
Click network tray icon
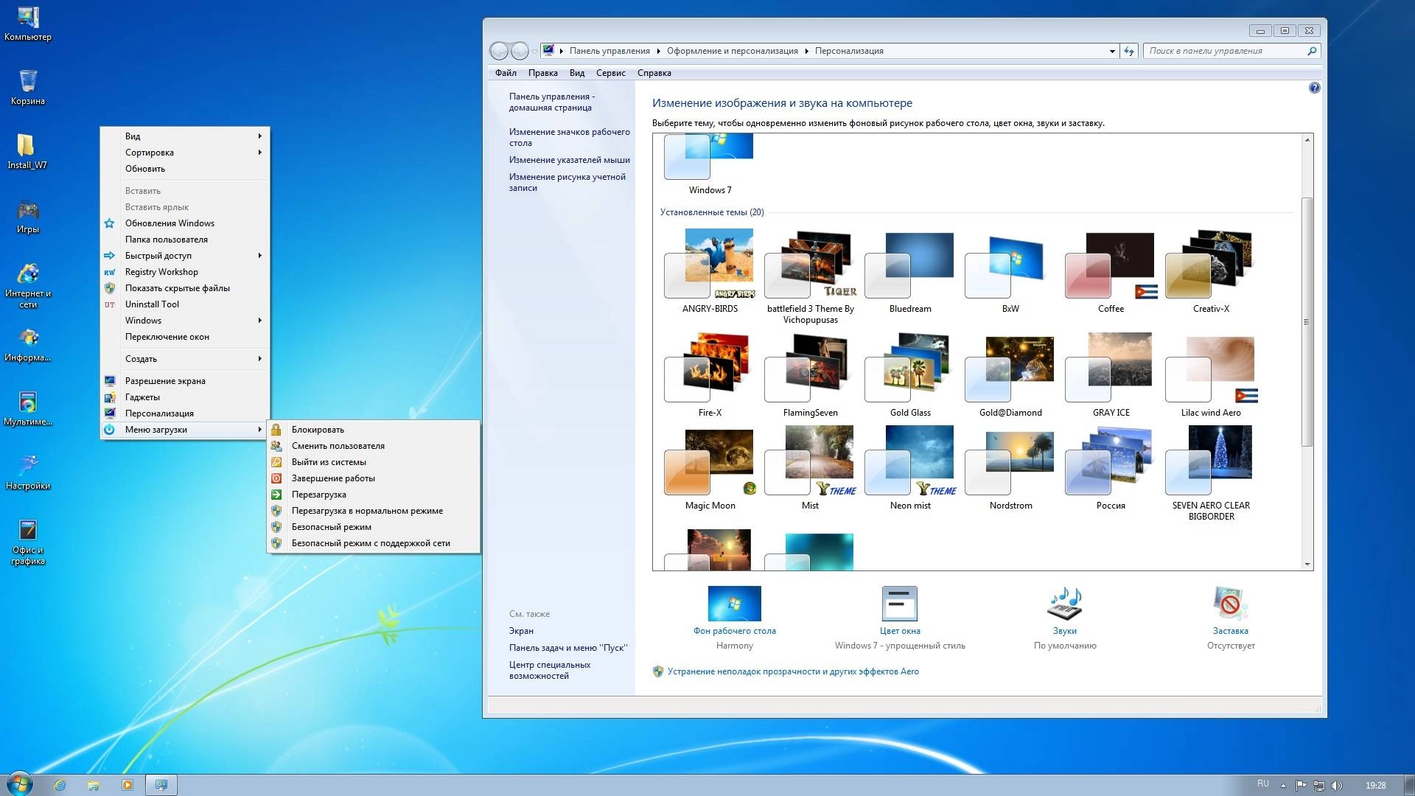coord(1319,786)
